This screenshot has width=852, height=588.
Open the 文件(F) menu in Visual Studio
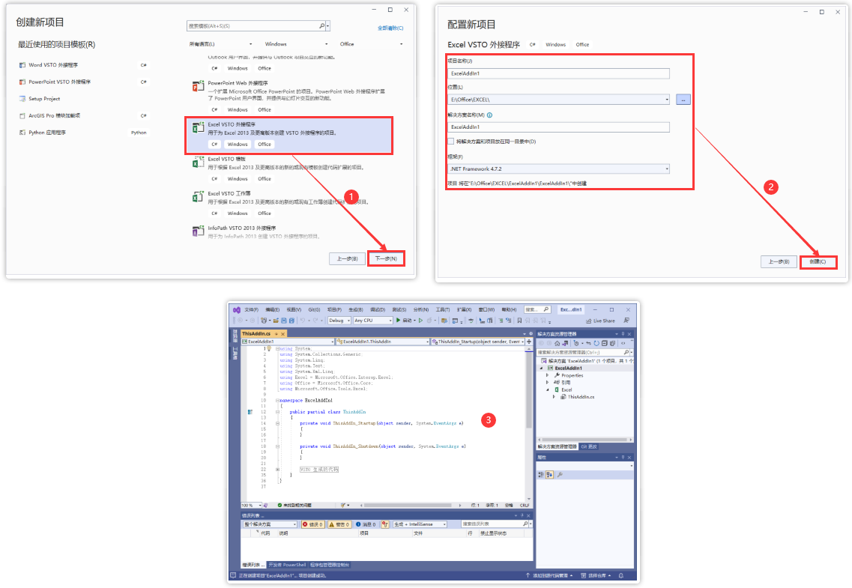[252, 309]
